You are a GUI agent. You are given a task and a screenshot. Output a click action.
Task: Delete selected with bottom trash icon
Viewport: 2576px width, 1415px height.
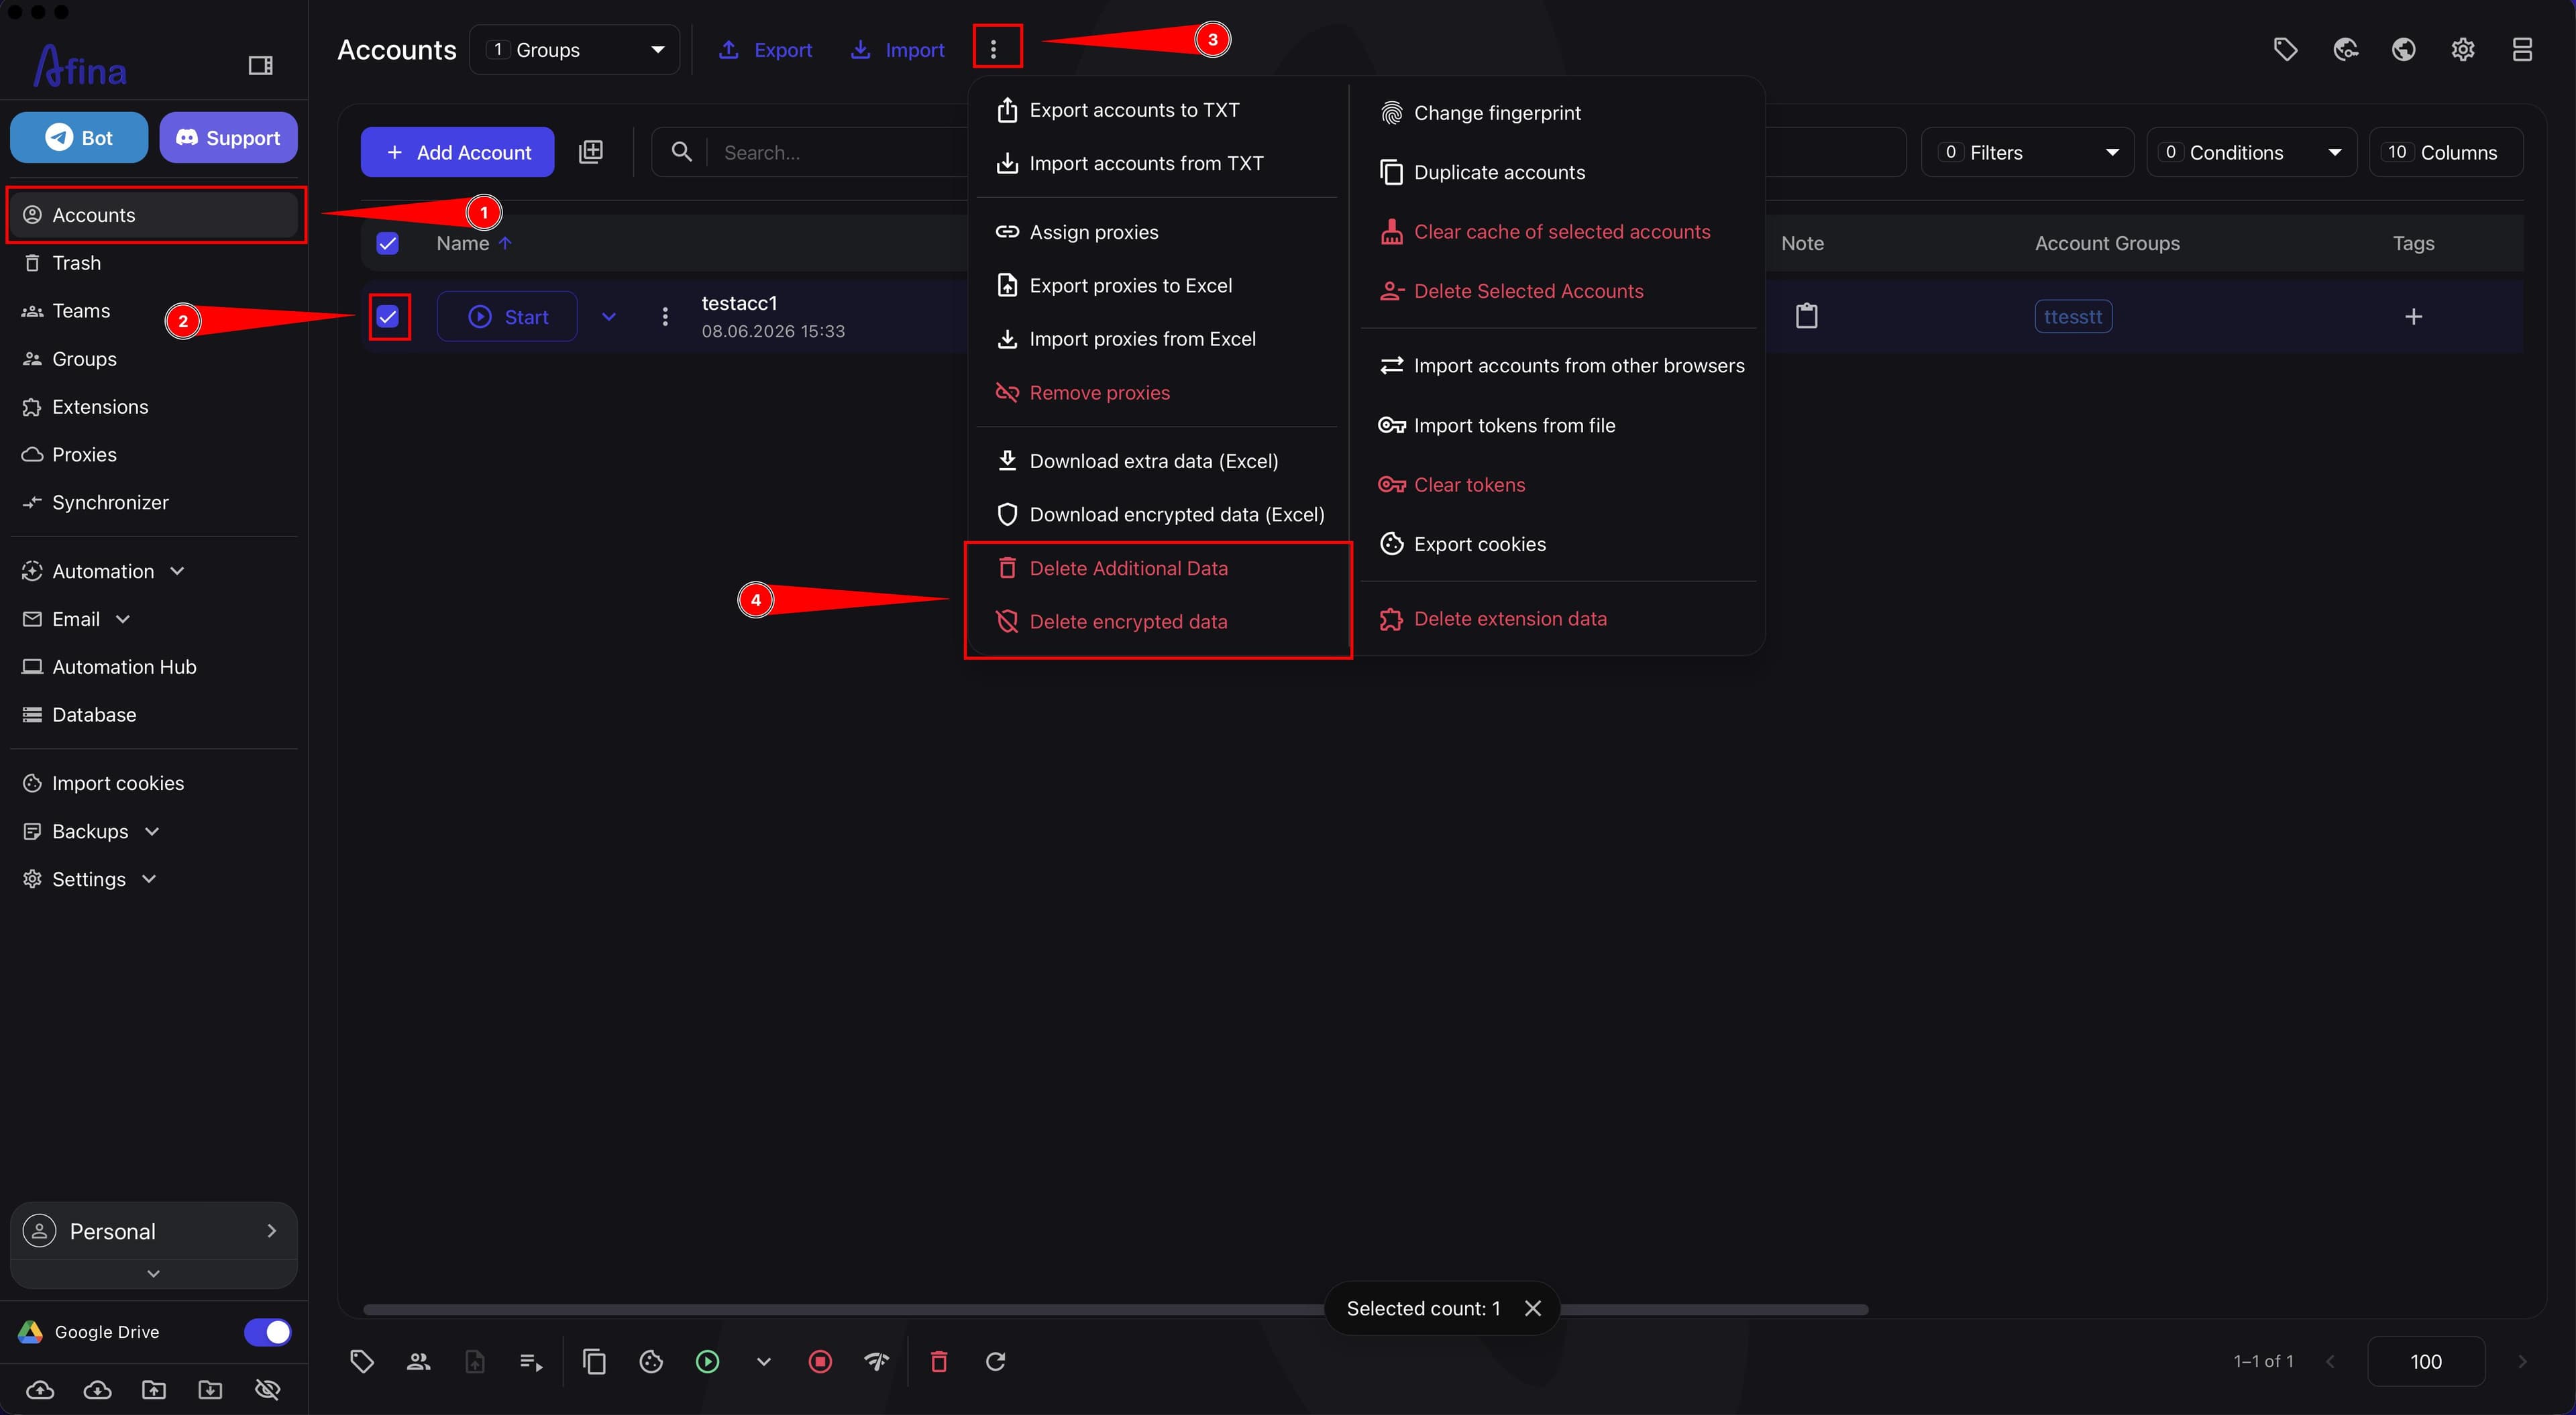[x=939, y=1361]
